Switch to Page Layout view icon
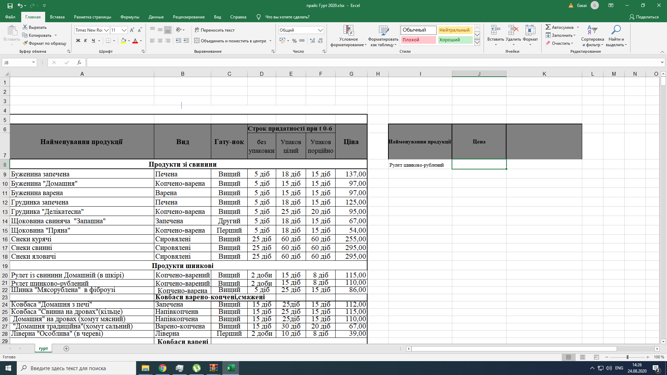This screenshot has width=667, height=375. 583,357
